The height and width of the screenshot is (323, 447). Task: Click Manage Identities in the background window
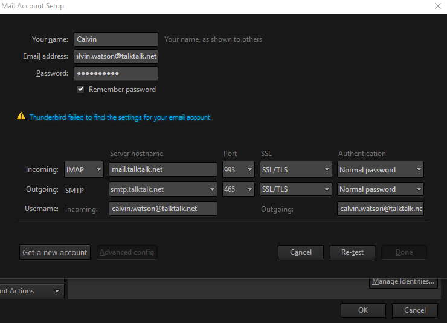click(403, 282)
